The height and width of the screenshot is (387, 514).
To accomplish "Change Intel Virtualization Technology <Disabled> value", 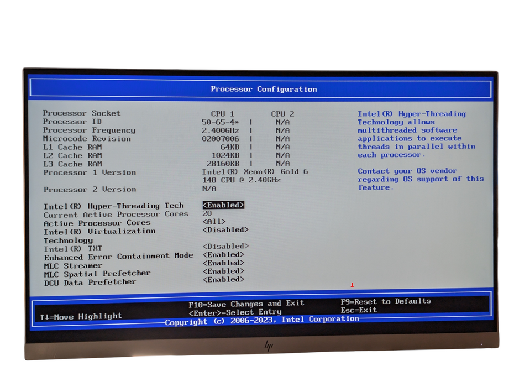I will coord(225,230).
